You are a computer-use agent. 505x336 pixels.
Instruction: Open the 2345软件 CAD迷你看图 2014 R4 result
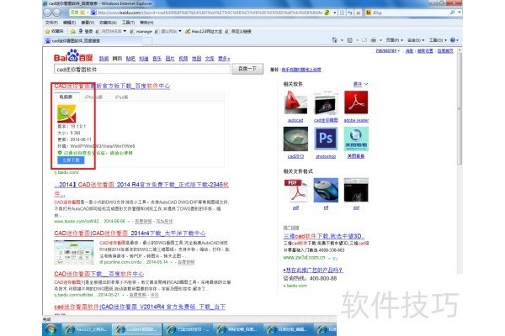click(x=141, y=189)
